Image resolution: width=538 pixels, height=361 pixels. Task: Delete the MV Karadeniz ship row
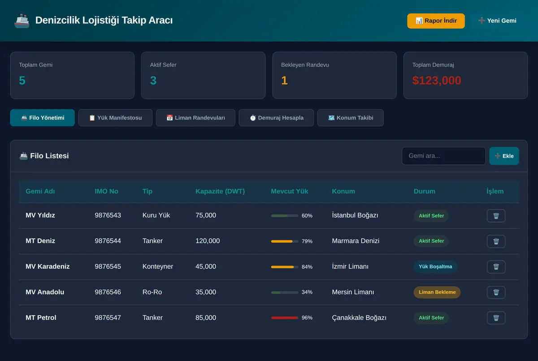point(496,266)
